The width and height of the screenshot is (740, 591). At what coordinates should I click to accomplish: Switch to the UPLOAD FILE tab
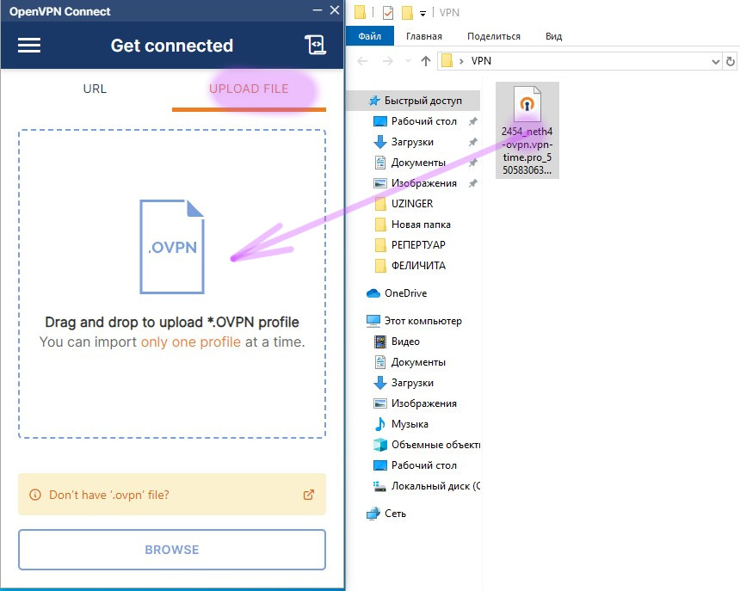pos(249,89)
